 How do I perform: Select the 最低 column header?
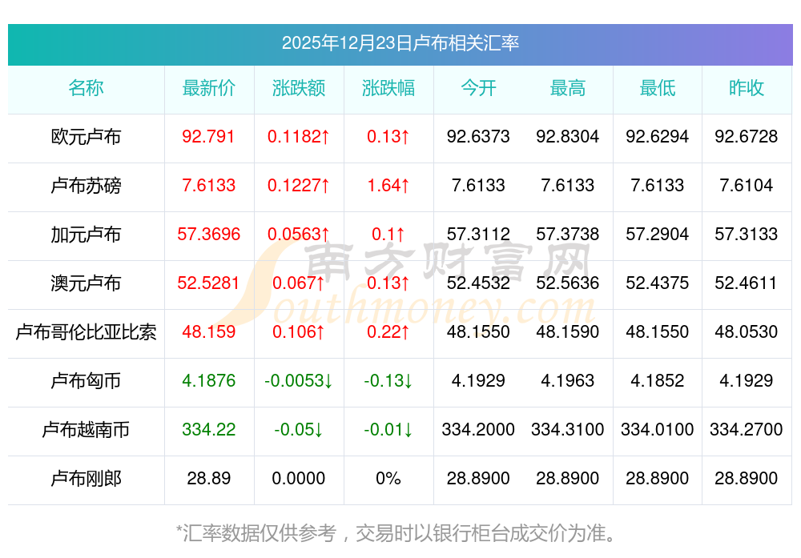[x=658, y=88]
